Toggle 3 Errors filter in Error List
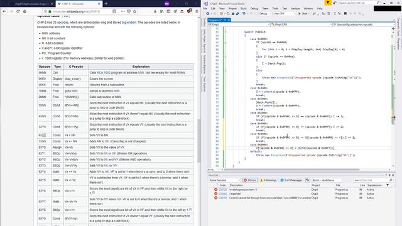Image resolution: width=402 pixels, height=226 pixels. 250,180
